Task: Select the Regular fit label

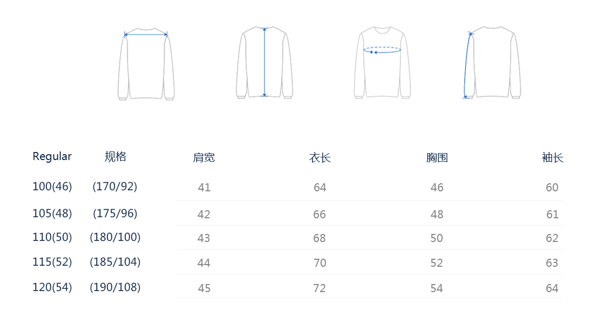Action: coord(52,156)
